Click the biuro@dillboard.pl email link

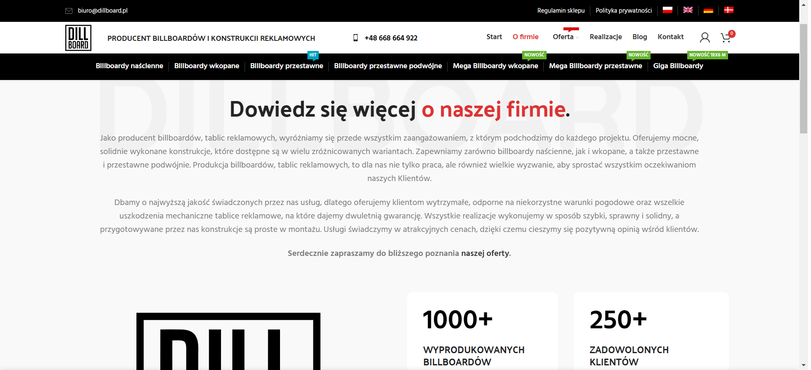(x=103, y=11)
